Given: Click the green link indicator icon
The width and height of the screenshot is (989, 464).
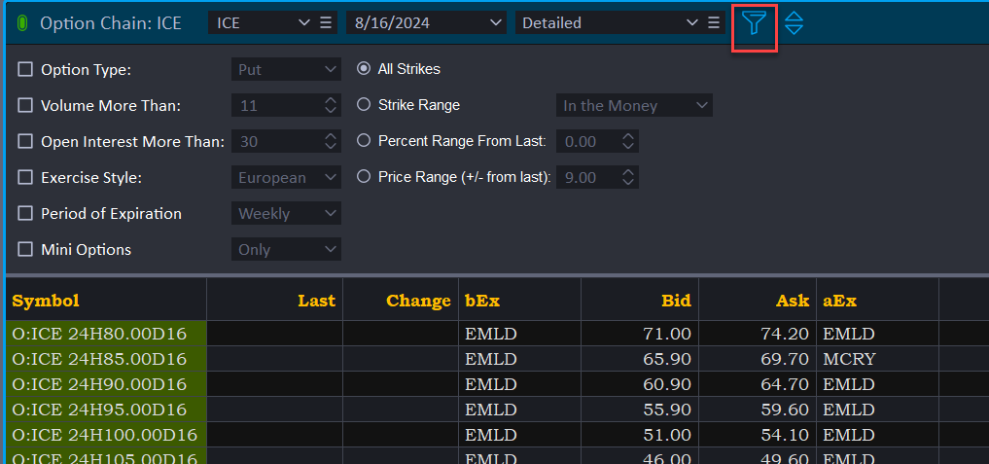Looking at the screenshot, I should (22, 22).
